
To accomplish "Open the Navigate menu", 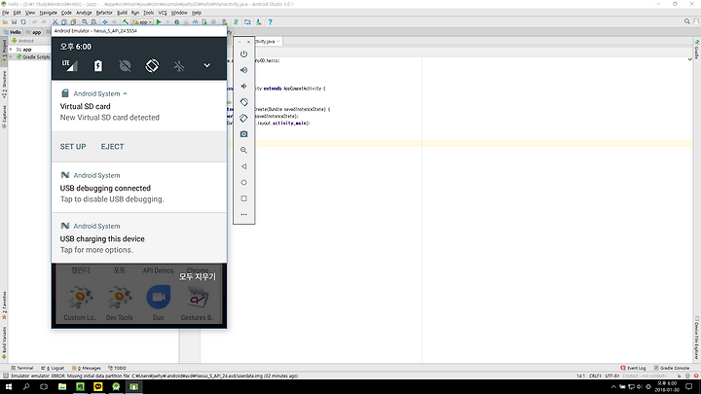I will click(x=48, y=13).
